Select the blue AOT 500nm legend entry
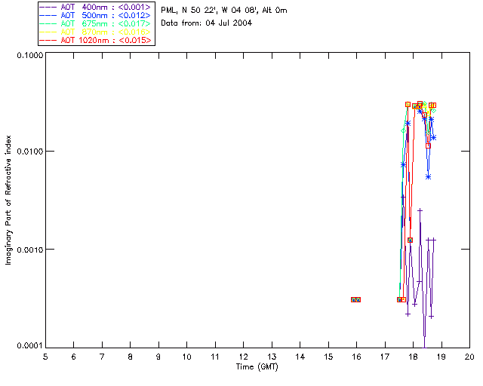483x386 pixels. 96,14
